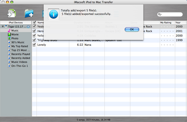Click the Top 25 Most playlist icon
This screenshot has width=187, height=122.
click(x=9, y=50)
